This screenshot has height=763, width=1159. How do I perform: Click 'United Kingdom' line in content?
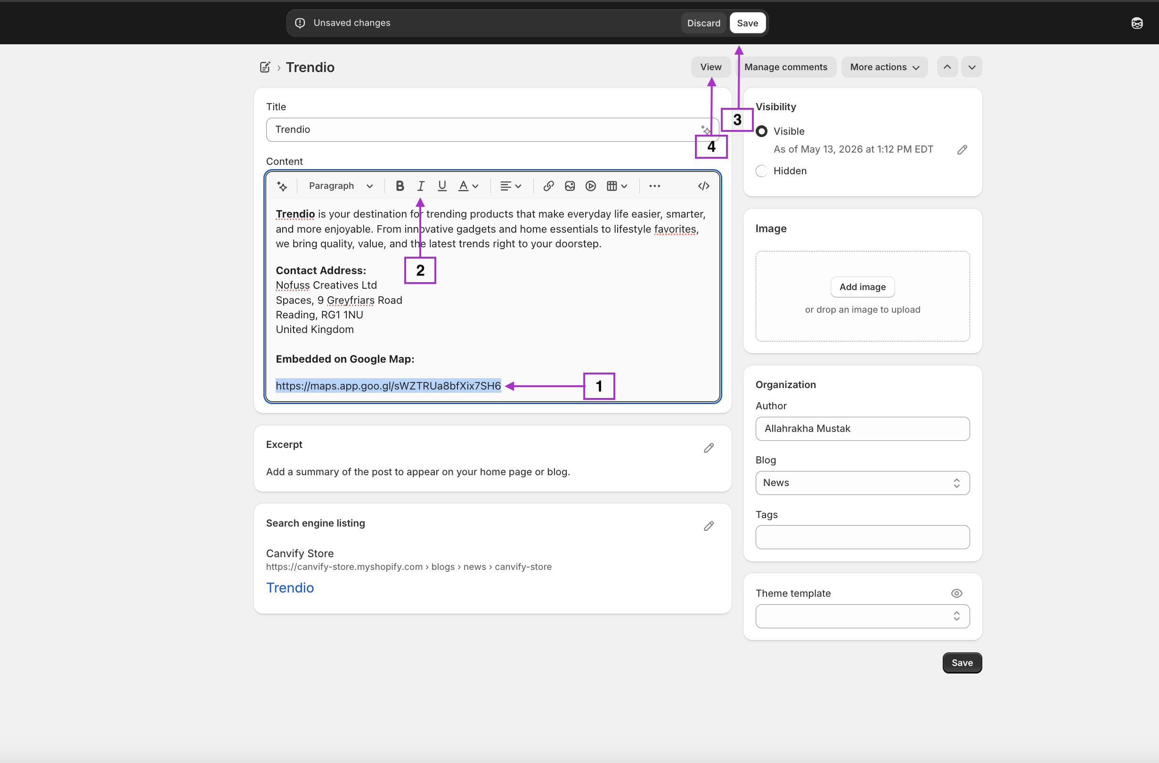click(315, 330)
